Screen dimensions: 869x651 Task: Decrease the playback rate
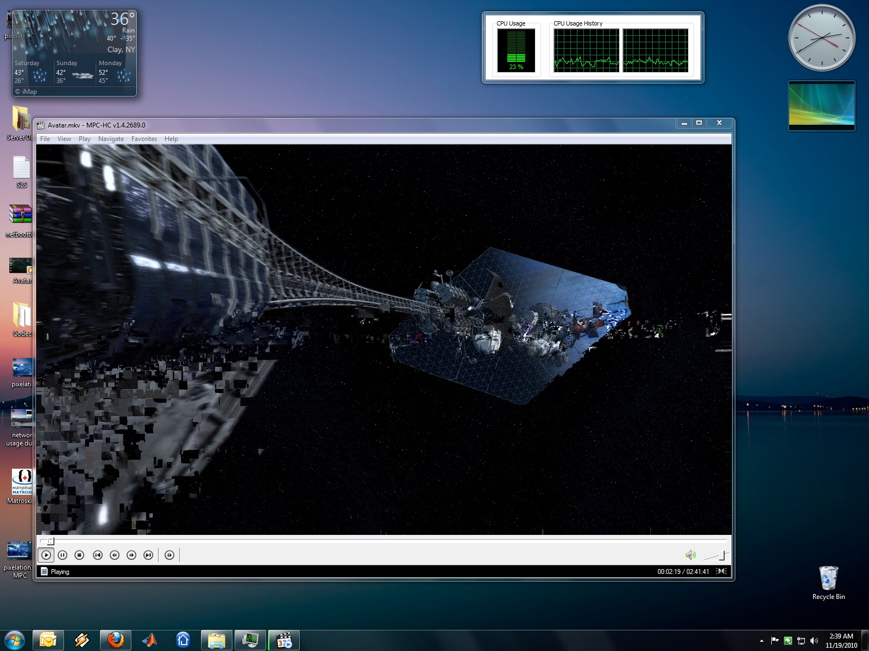[x=115, y=555]
